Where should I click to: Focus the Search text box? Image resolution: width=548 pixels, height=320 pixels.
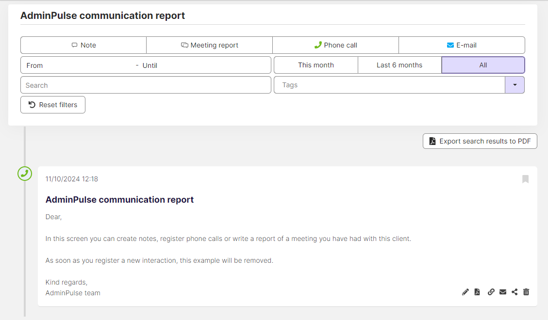point(146,85)
